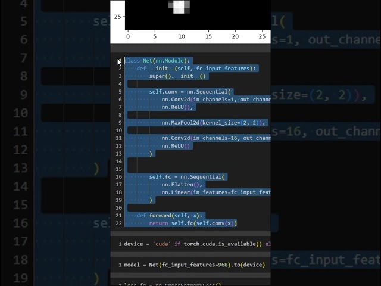Click the 'super().__init__()' line
The image size is (381, 286).
click(x=177, y=76)
